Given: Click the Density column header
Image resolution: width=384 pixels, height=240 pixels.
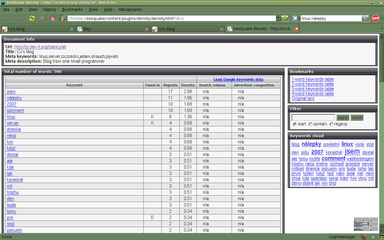Looking at the screenshot, I should 188,85.
